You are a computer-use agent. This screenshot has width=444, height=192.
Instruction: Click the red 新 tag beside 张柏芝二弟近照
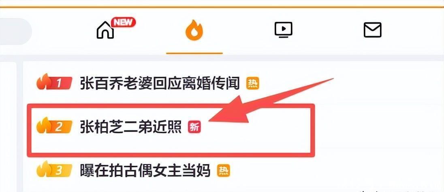point(194,127)
